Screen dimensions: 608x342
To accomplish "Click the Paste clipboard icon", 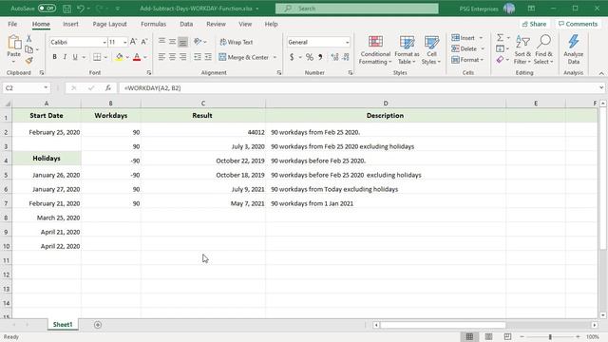I will click(x=14, y=42).
